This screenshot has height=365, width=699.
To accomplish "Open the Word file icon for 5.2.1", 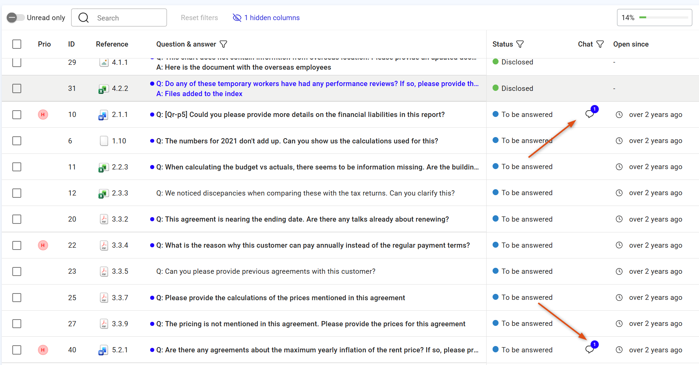I will [x=103, y=350].
